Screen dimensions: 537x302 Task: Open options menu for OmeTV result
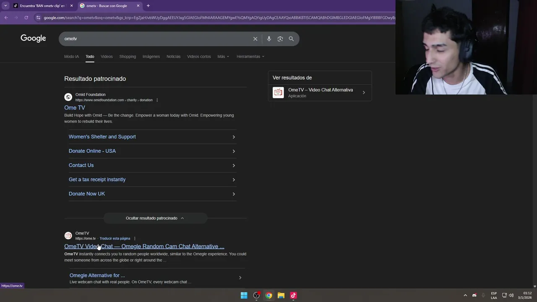click(135, 239)
